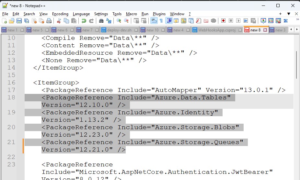
Task: Open the Settings menu
Action: tap(101, 14)
